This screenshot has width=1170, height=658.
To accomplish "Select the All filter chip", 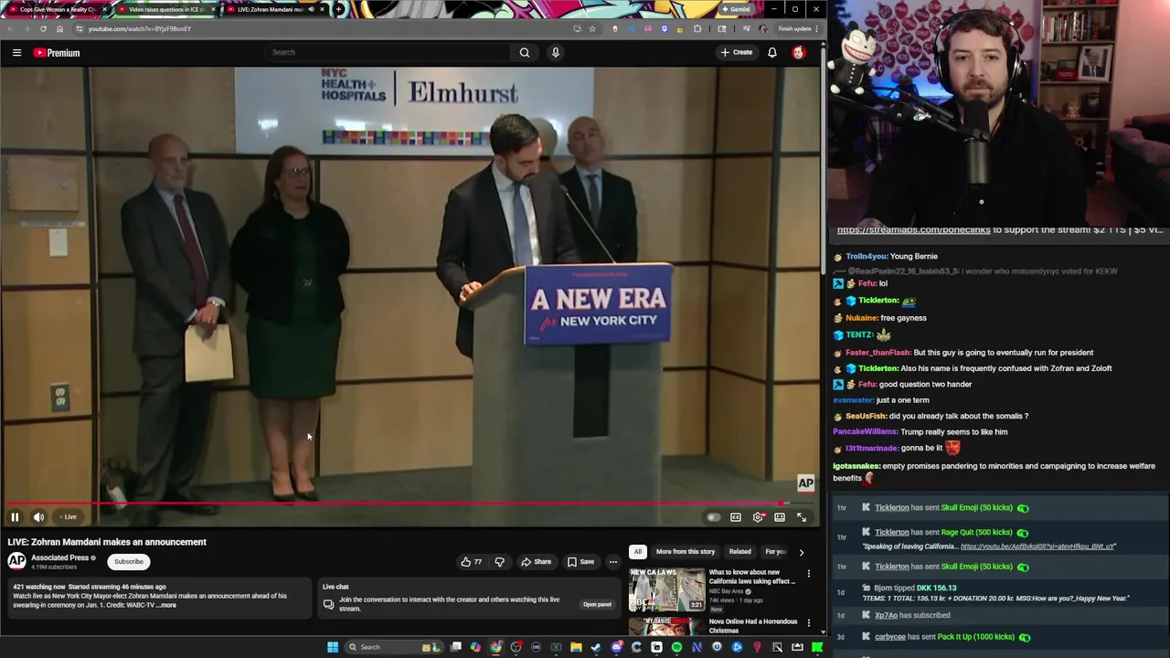I will [x=638, y=552].
